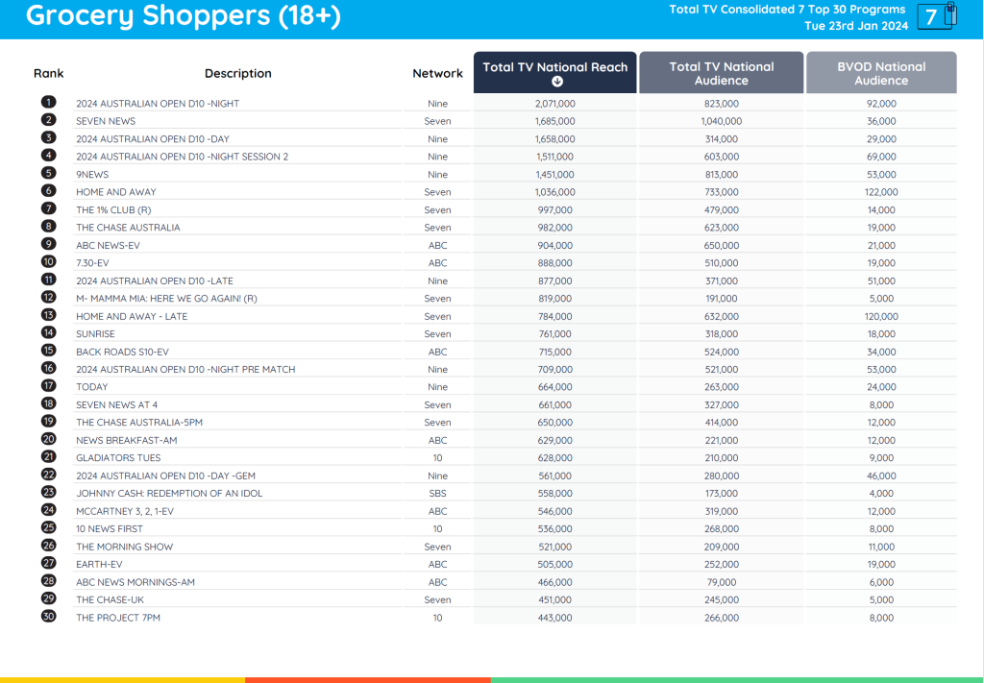This screenshot has width=984, height=683.
Task: Click the 122,000 BVOD audience value
Action: [x=881, y=192]
